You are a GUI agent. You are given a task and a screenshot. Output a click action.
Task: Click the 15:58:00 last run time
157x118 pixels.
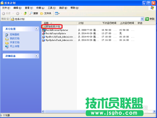click(x=124, y=30)
